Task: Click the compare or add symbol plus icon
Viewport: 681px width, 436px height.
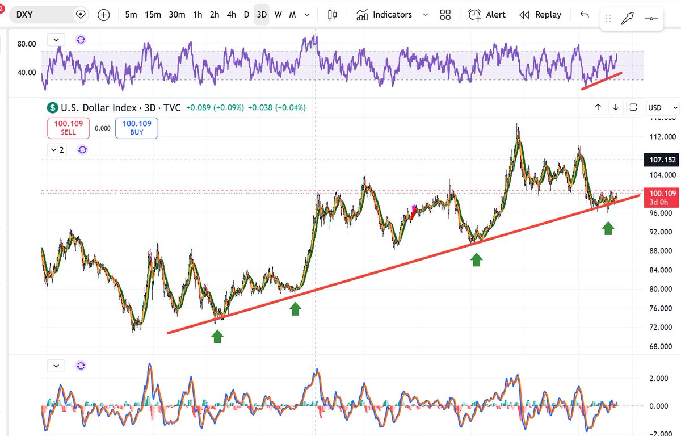Action: coord(103,15)
